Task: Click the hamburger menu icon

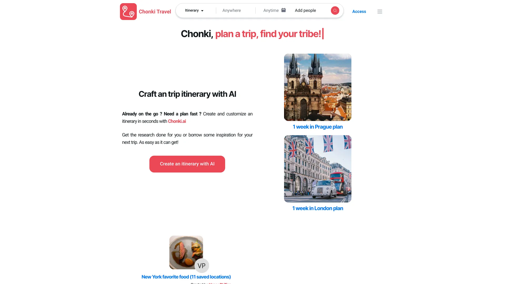Action: pos(380,12)
